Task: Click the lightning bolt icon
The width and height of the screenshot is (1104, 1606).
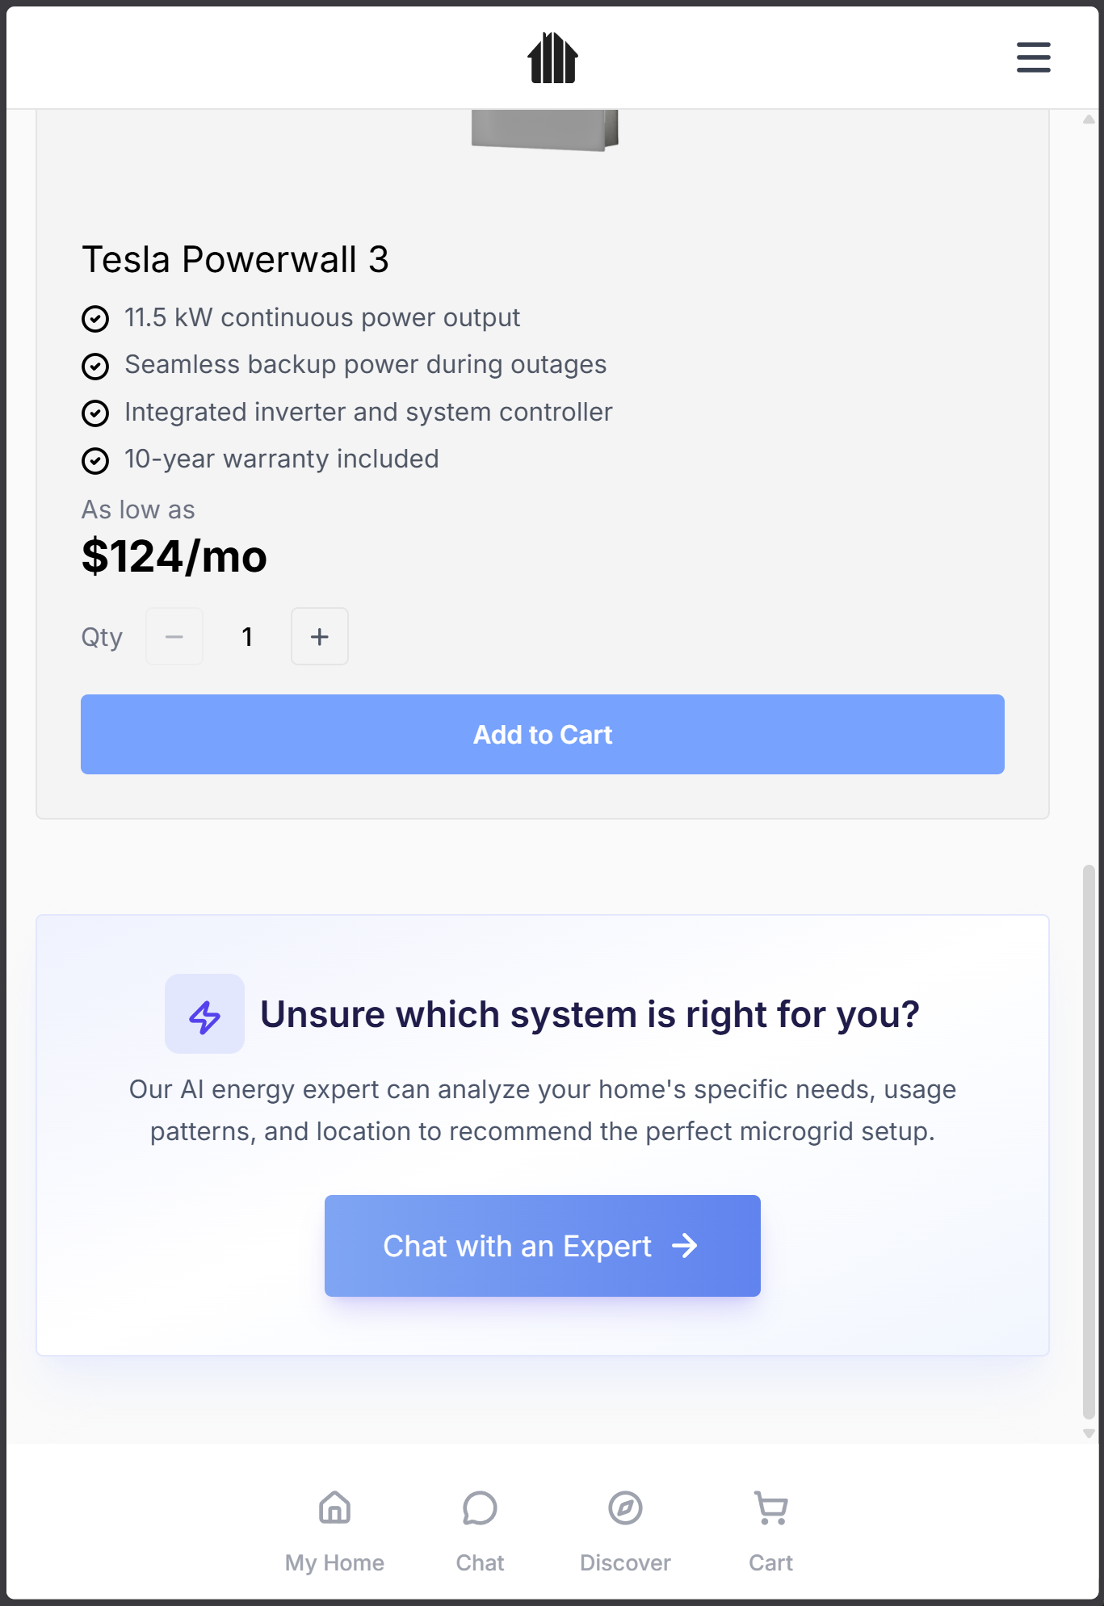Action: (204, 1014)
